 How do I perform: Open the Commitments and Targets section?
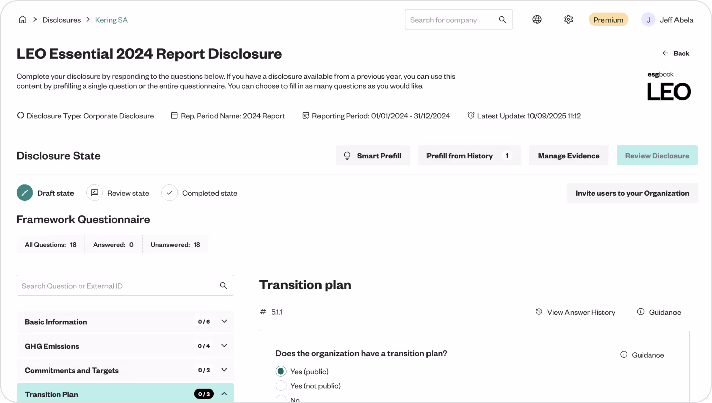(x=125, y=371)
